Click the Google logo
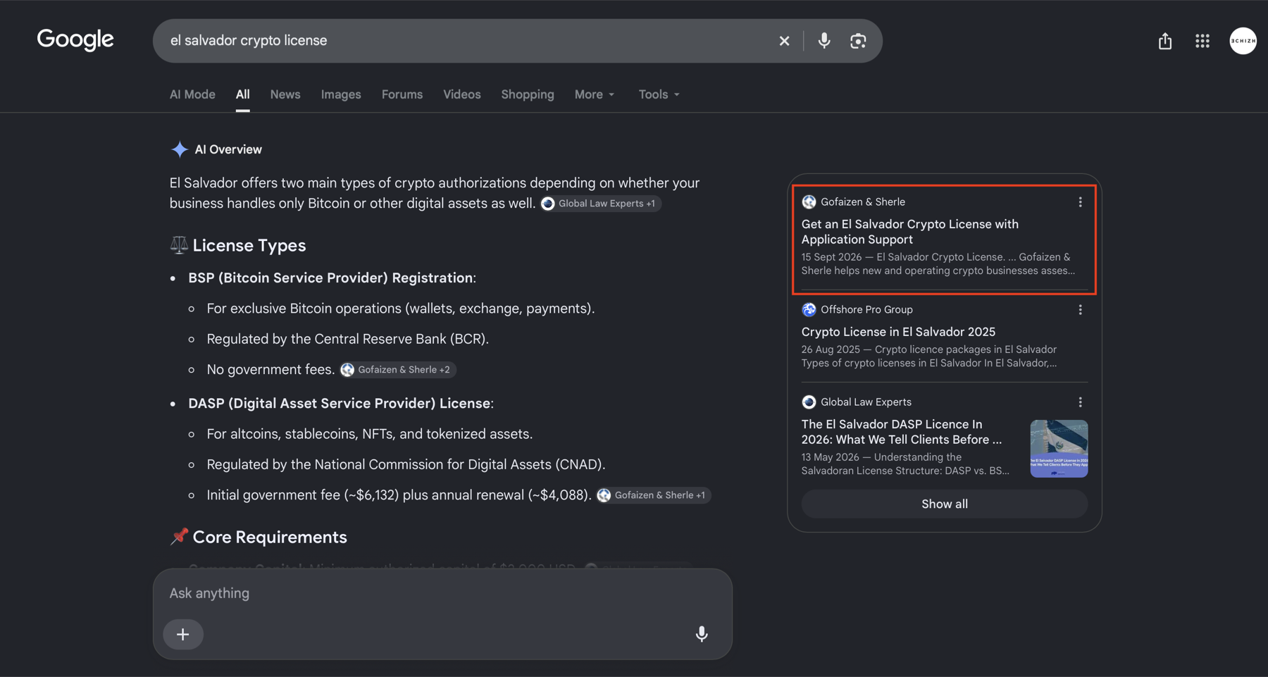 (x=75, y=40)
